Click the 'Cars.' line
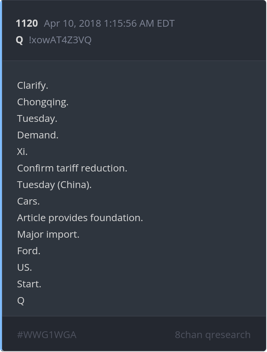This screenshot has width=267, height=352. [x=28, y=201]
